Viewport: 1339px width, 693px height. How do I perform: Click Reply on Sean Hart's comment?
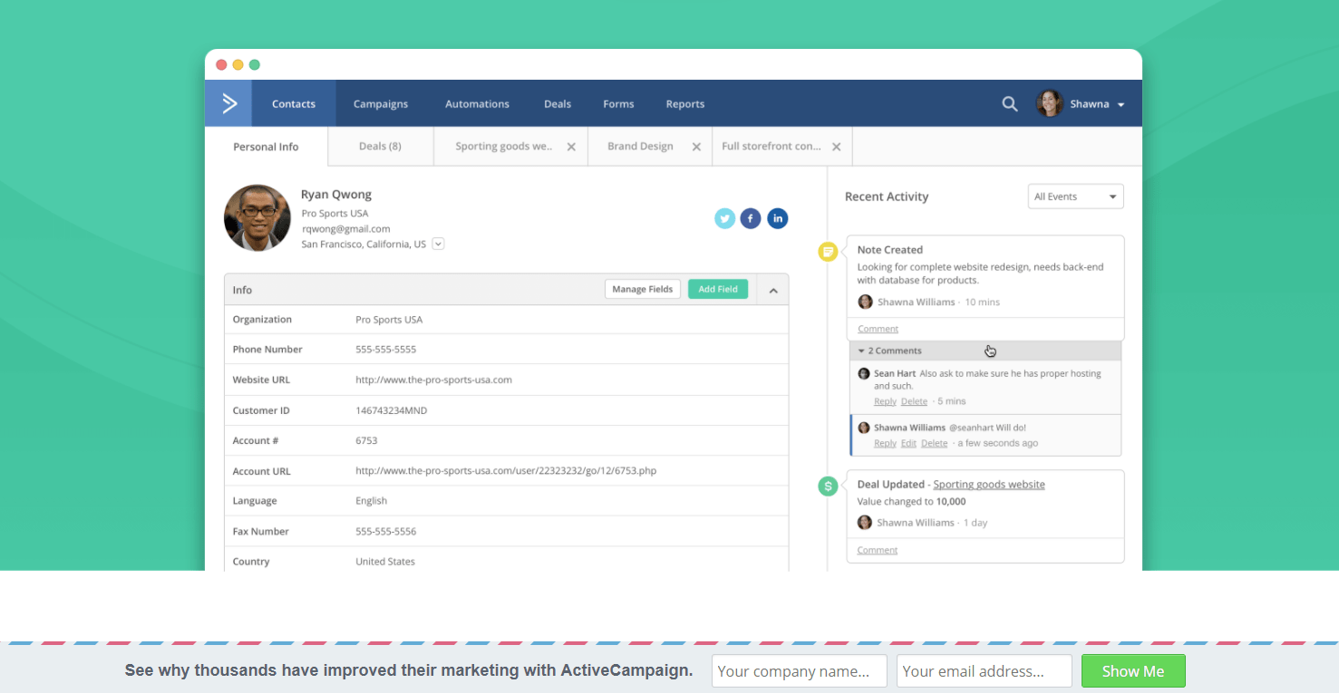tap(885, 401)
